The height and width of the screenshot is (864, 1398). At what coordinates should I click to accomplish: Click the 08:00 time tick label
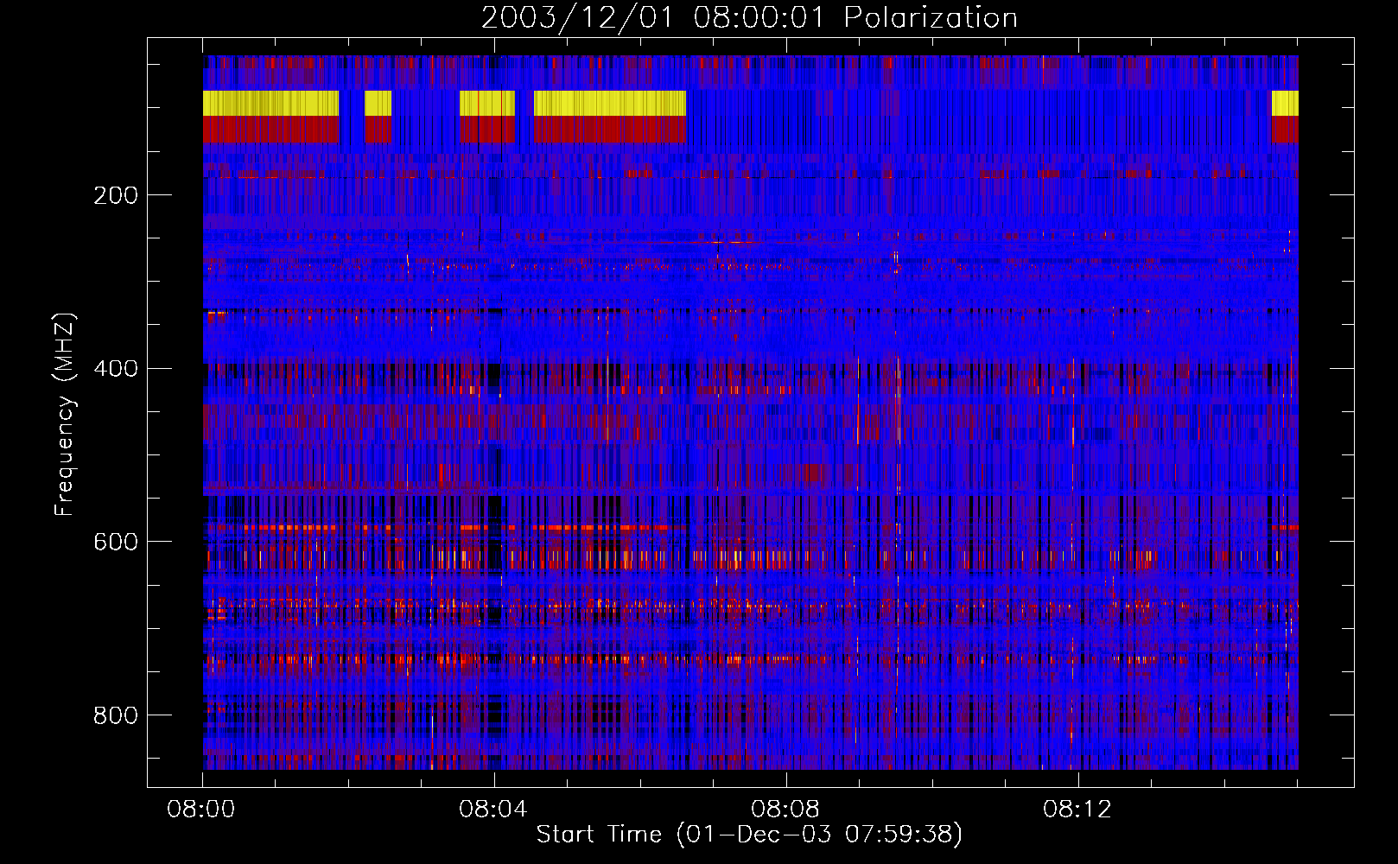click(201, 810)
